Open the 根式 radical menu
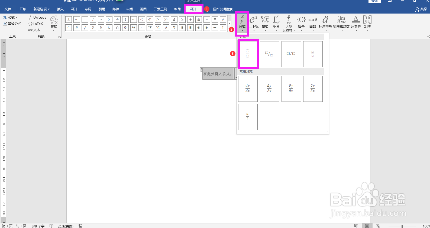 tap(265, 23)
